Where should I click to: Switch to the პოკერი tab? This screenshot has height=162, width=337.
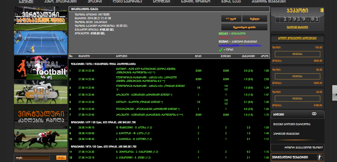point(95,2)
